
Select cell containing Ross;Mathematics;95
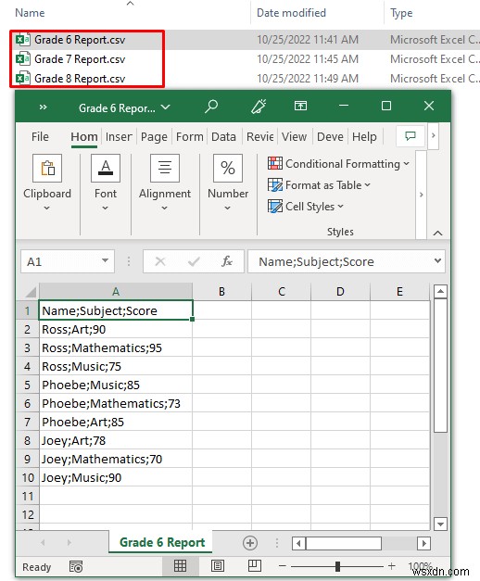point(116,347)
